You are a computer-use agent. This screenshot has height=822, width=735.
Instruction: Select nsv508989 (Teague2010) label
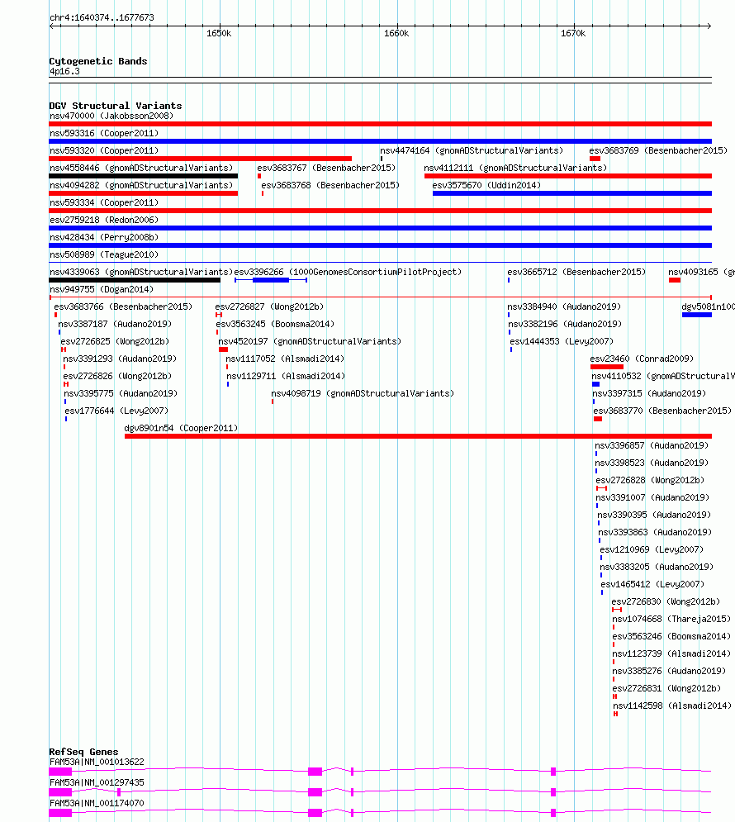point(104,254)
